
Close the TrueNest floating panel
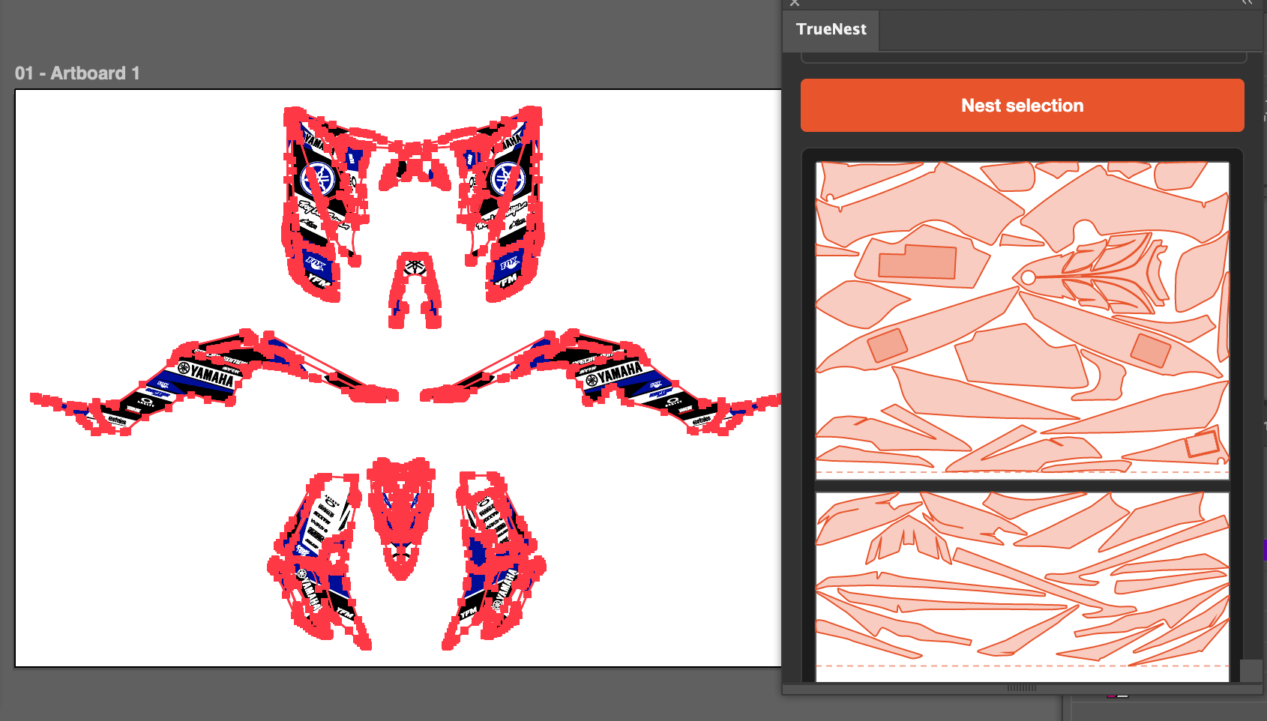pyautogui.click(x=795, y=3)
